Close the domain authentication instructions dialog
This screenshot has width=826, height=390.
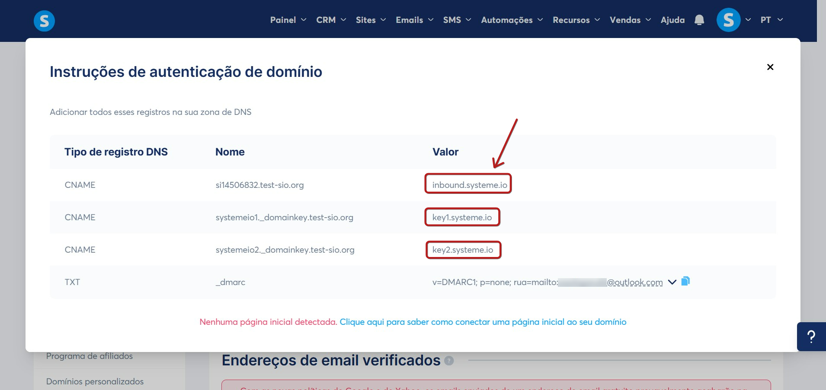770,67
